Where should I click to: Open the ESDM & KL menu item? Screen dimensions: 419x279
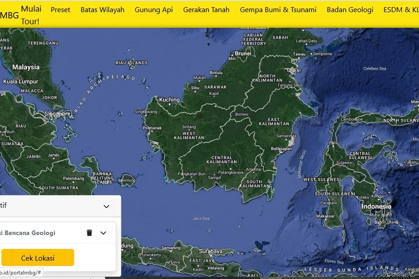[401, 10]
